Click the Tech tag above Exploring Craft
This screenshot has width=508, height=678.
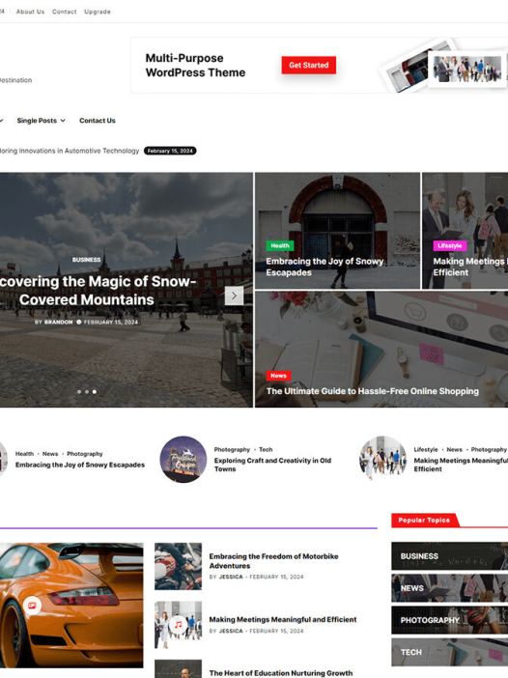266,450
